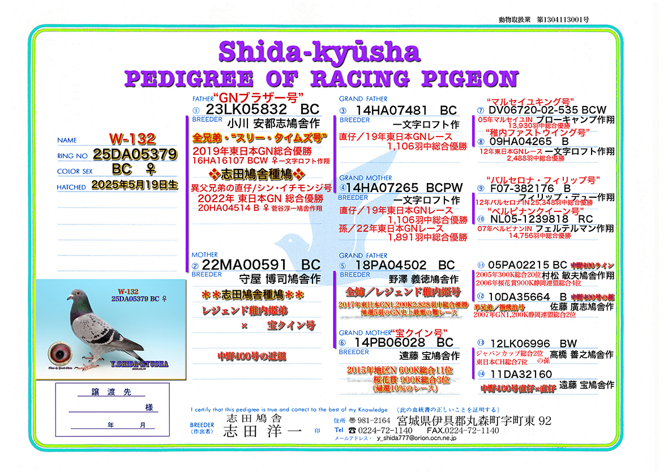Screen dimensions: 668x476
Task: Click the seal mark 印 after breeder name
Action: pos(317,431)
